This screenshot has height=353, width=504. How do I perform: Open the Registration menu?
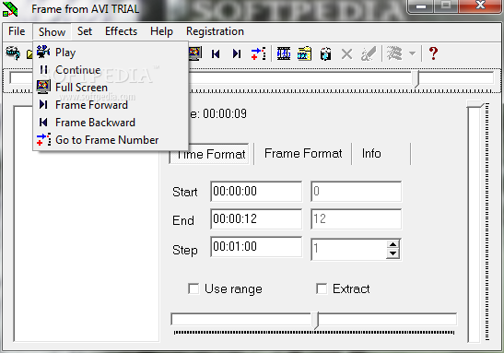[215, 31]
